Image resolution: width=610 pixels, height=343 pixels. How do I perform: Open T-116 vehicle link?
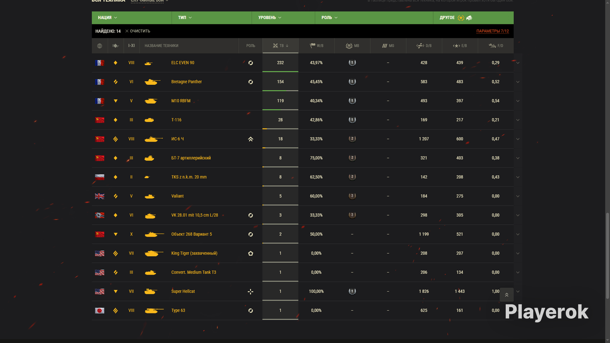[176, 120]
